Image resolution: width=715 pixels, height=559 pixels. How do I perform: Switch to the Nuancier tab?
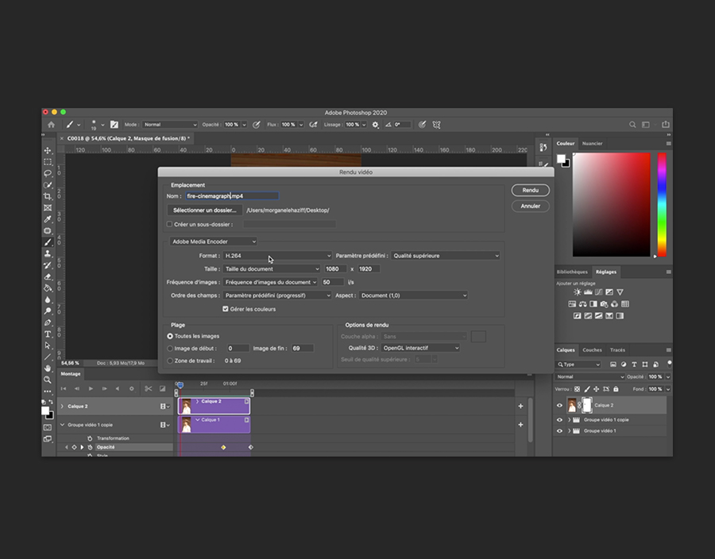(x=592, y=144)
